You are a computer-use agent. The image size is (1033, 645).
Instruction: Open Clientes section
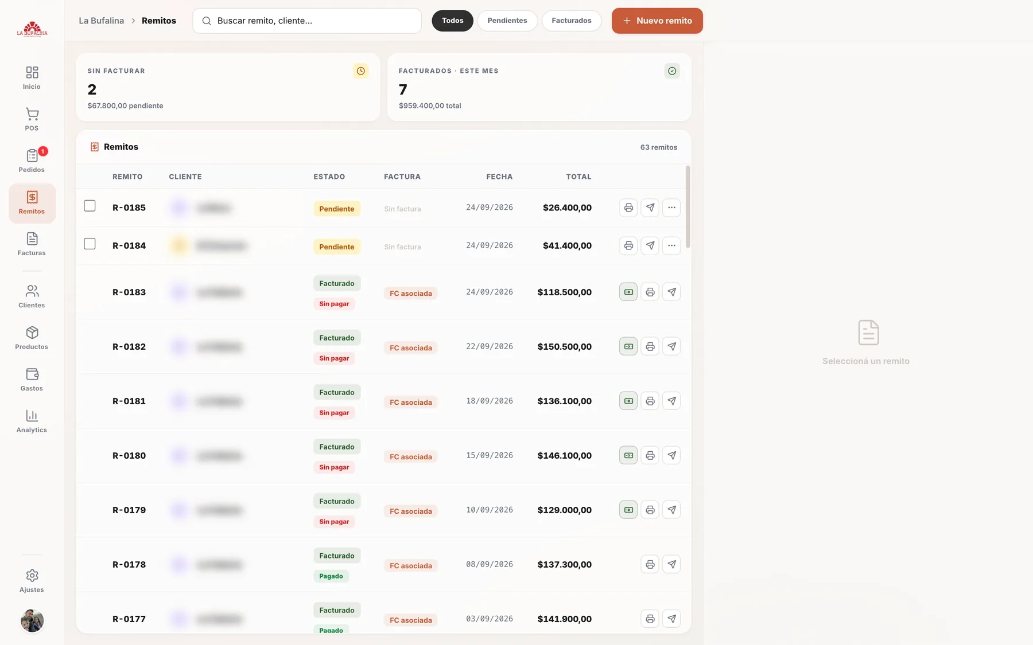(x=32, y=296)
